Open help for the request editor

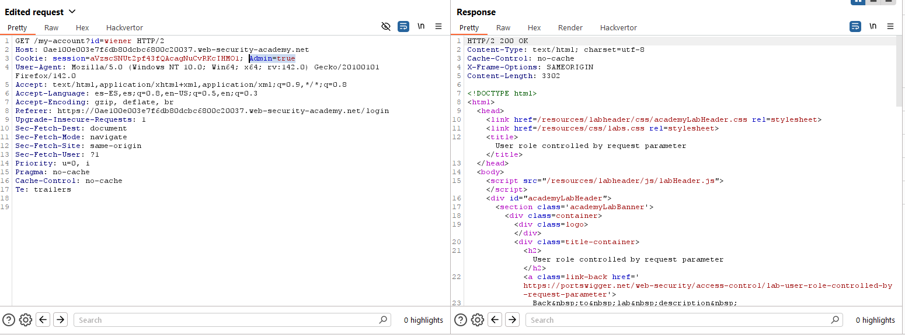[9, 320]
